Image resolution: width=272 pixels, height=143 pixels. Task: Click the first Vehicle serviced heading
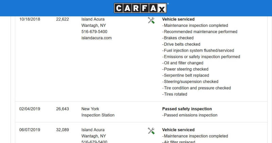[178, 19]
